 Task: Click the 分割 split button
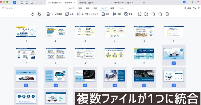[x=117, y=14]
